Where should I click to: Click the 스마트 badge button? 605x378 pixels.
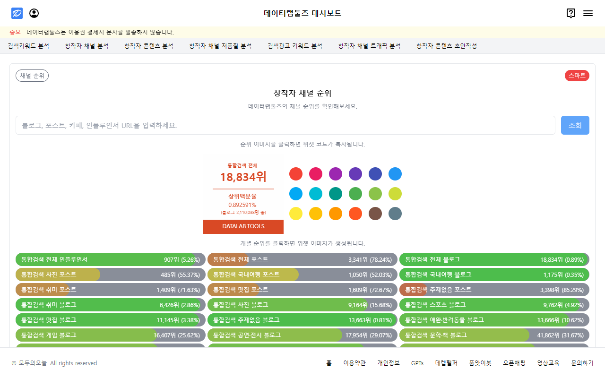[577, 75]
